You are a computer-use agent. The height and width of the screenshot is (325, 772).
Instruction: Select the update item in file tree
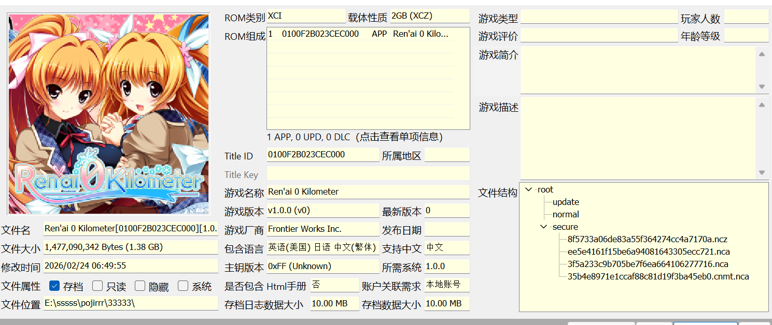tap(566, 202)
